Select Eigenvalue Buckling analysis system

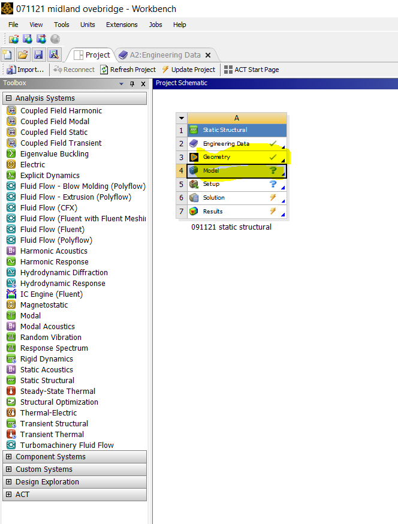click(x=55, y=153)
